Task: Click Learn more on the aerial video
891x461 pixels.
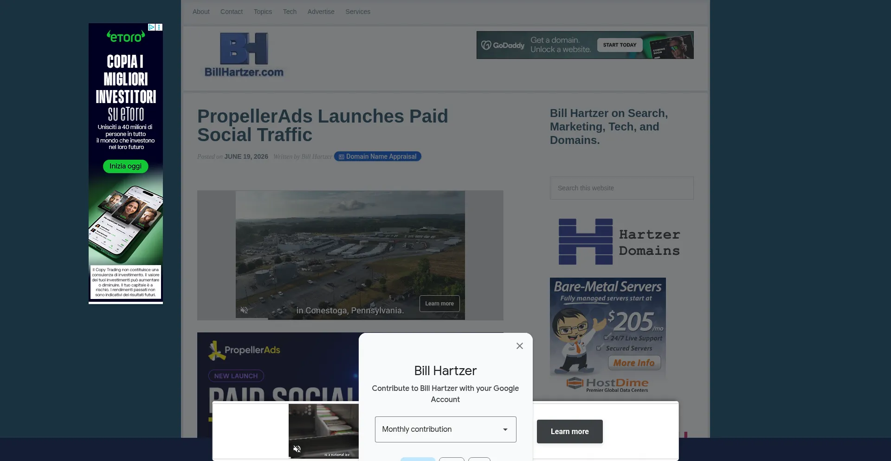Action: 439,304
